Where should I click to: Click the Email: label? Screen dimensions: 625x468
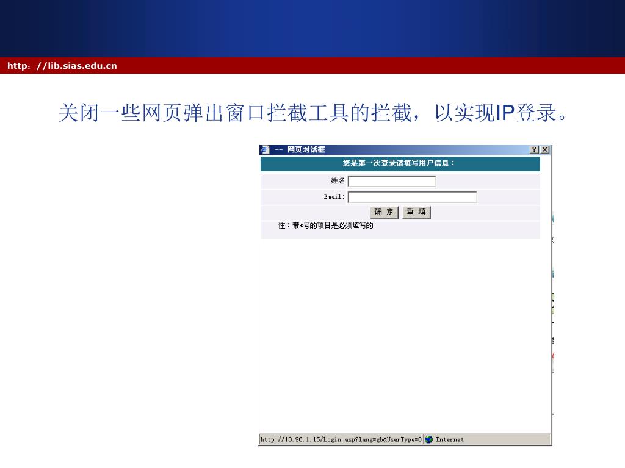[334, 197]
